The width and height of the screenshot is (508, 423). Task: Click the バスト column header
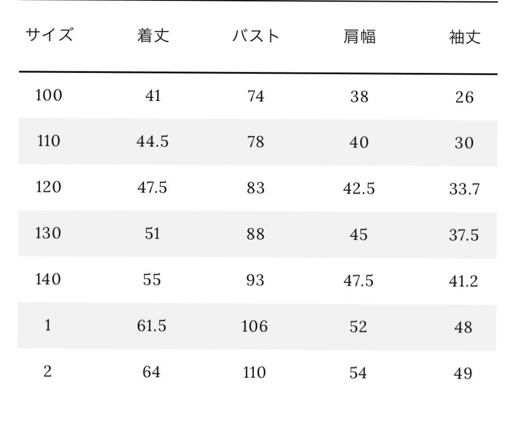tap(255, 36)
